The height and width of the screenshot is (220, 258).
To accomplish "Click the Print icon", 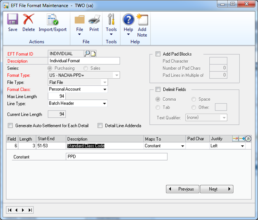I will pos(94,22).
